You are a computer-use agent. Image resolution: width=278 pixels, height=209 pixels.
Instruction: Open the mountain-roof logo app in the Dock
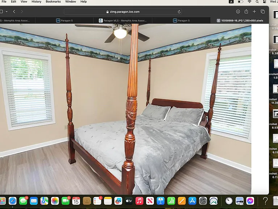pyautogui.click(x=214, y=201)
